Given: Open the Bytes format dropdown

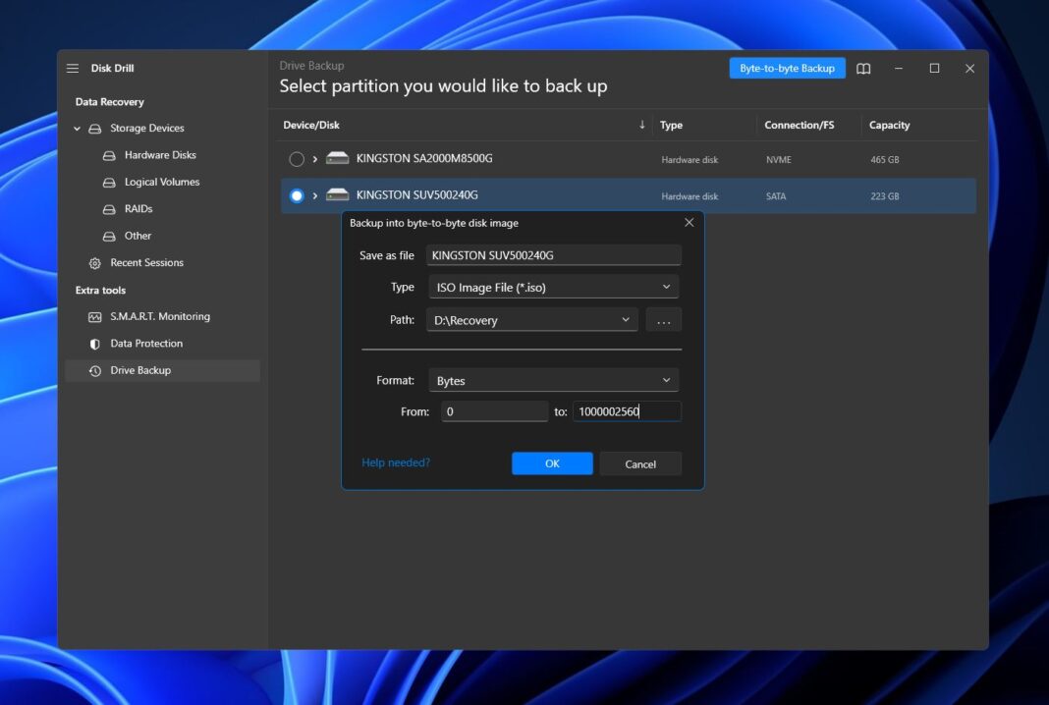Looking at the screenshot, I should [x=553, y=381].
